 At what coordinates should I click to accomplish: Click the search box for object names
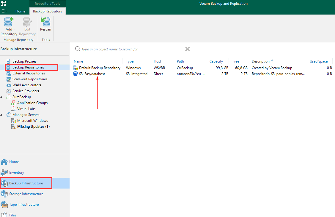tap(131, 49)
